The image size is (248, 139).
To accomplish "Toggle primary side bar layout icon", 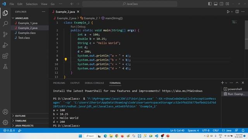I will click(x=210, y=4).
